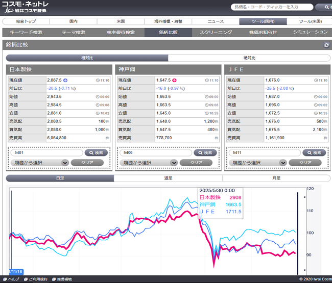
Task: Click 検索 button next to code 5401
Action: [x=96, y=152]
